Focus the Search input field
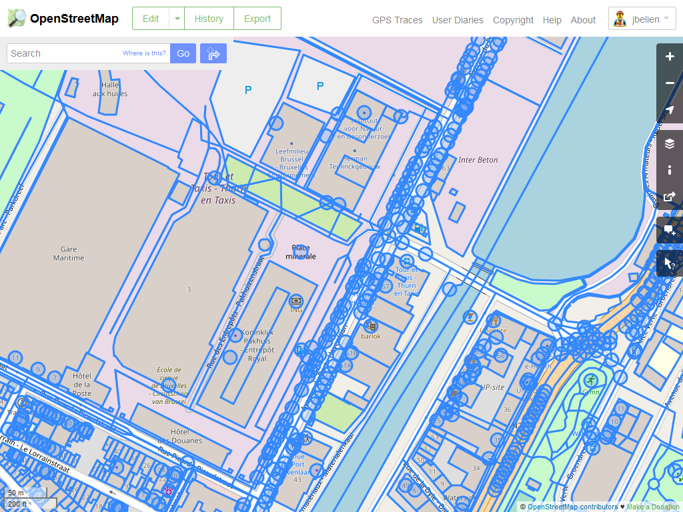The image size is (683, 512). 63,53
